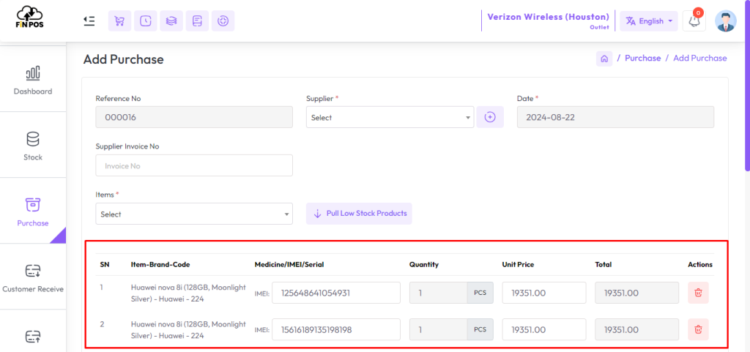Open the circular dashboard shortcut icon

pyautogui.click(x=223, y=21)
